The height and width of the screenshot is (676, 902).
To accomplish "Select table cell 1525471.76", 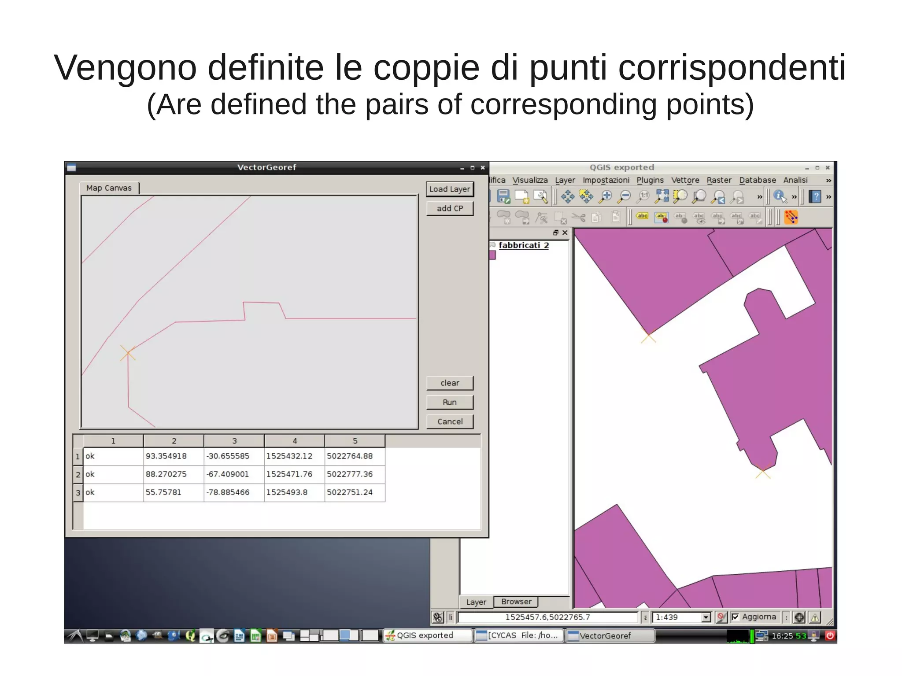I will [294, 474].
